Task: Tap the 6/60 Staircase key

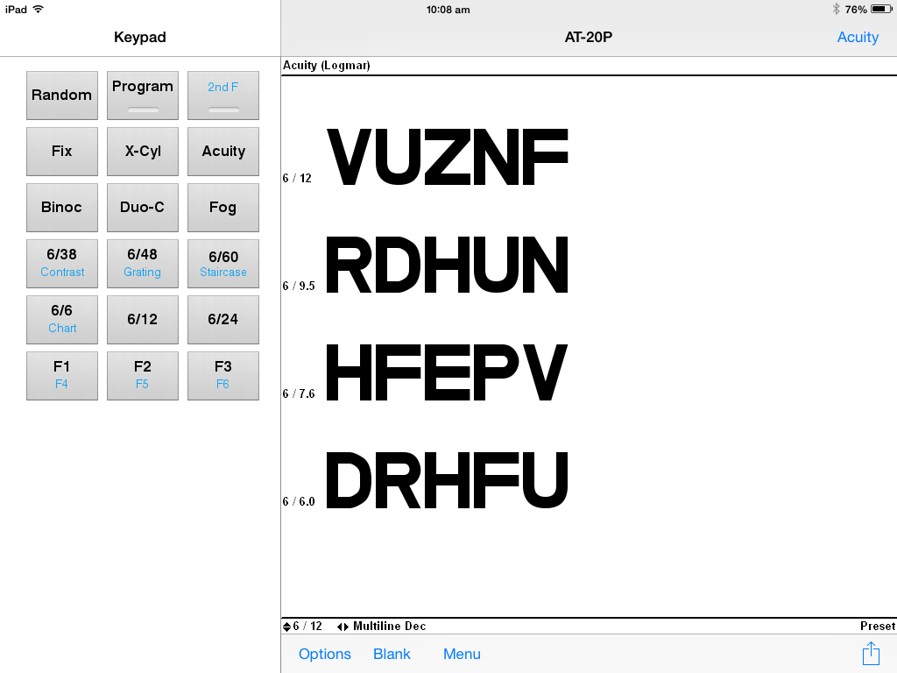Action: point(223,263)
